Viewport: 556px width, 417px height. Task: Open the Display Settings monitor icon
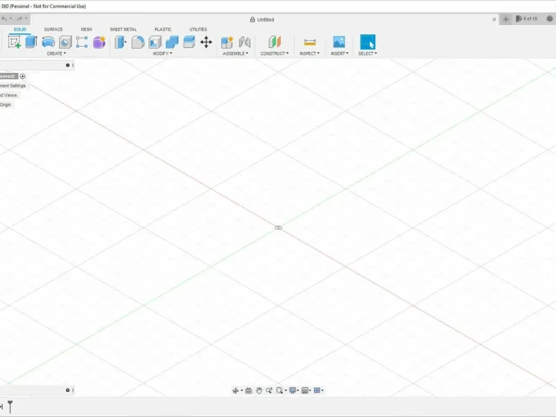tap(293, 391)
